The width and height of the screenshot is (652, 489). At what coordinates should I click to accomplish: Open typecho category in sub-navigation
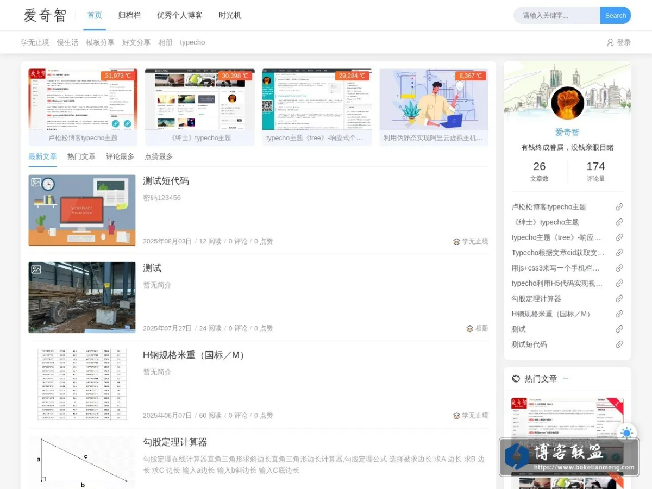[192, 42]
